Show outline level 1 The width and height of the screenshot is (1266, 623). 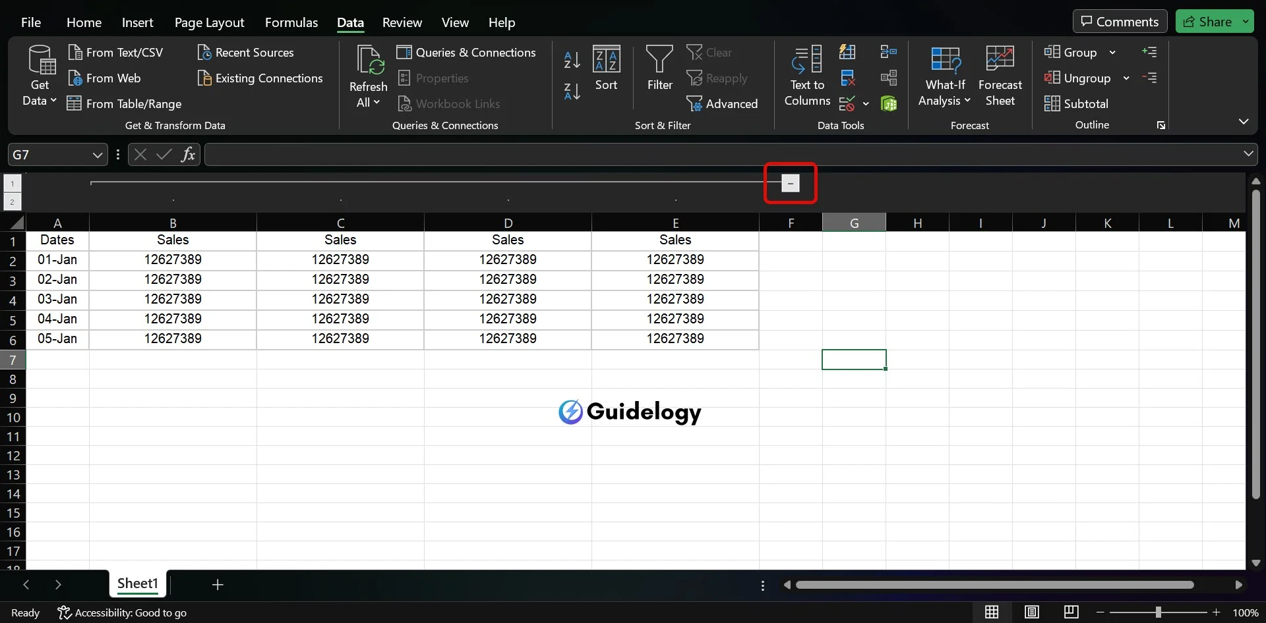click(x=12, y=184)
